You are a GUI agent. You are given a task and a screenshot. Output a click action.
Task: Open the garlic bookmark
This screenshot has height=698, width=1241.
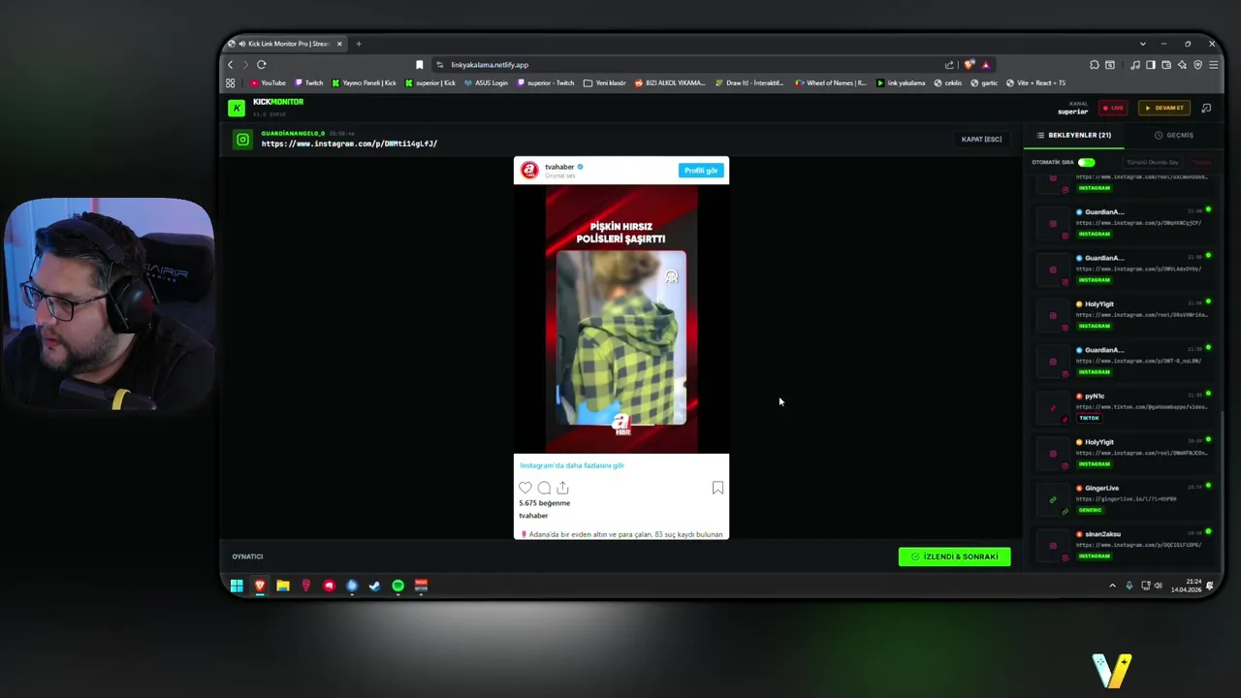coord(985,83)
